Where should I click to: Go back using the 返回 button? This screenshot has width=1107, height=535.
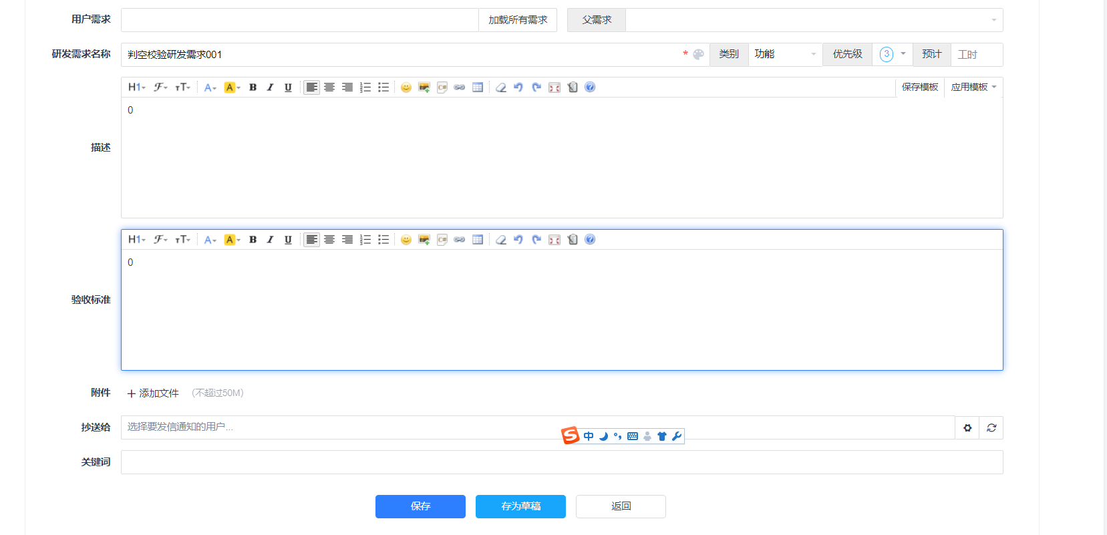(x=621, y=506)
